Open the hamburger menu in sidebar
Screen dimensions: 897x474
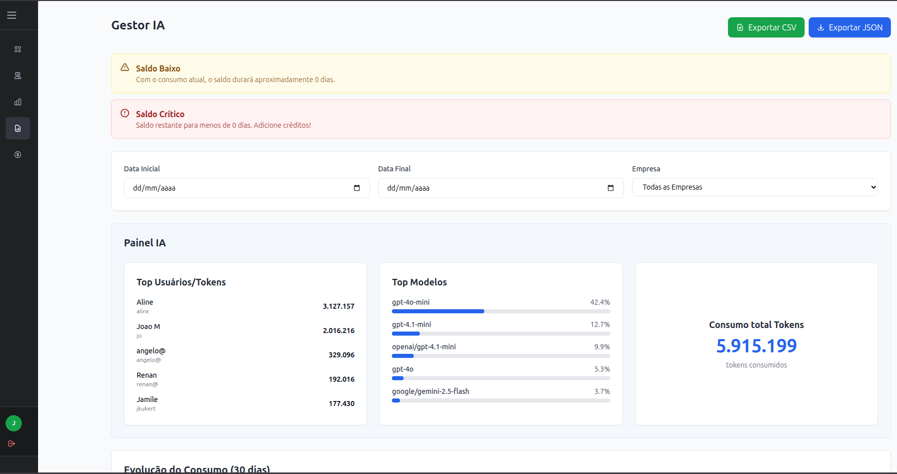(12, 15)
